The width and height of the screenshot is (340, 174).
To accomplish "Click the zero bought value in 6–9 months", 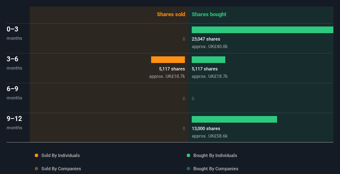I will coord(193,99).
